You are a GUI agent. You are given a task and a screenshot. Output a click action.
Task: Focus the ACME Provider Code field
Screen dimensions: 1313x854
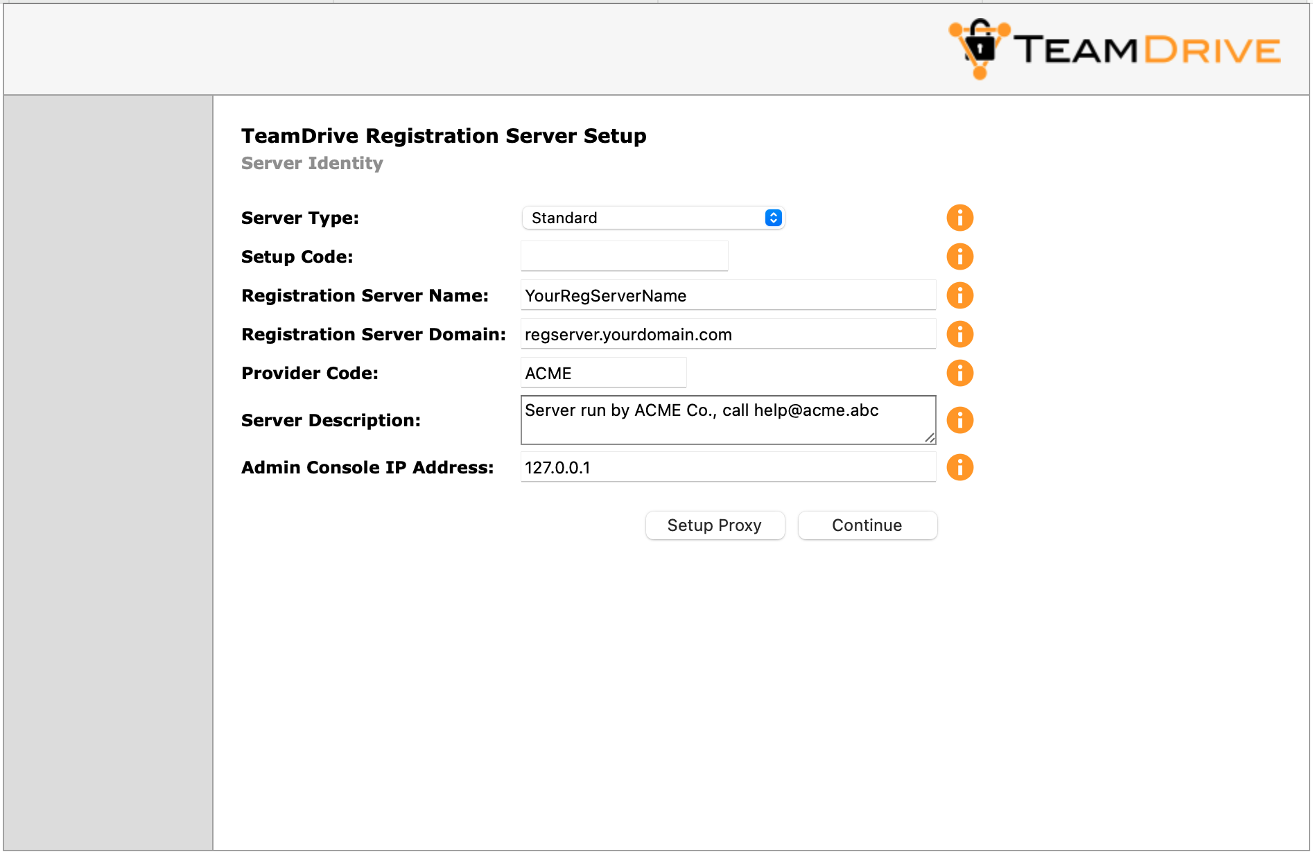click(x=602, y=372)
